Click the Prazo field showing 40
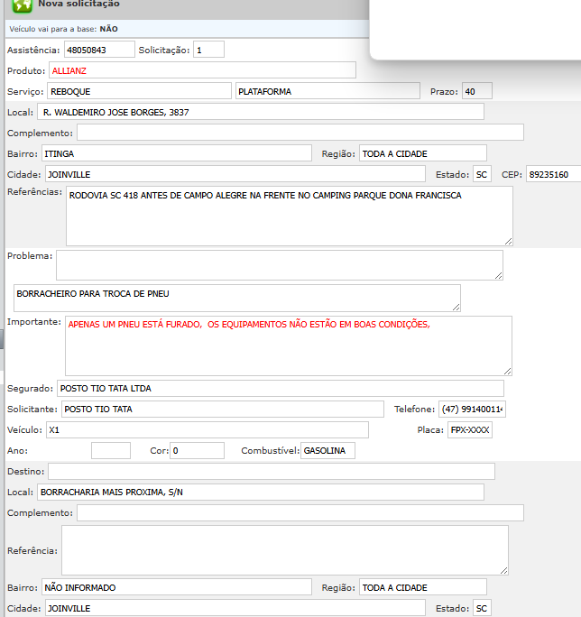This screenshot has width=581, height=617. 477,91
